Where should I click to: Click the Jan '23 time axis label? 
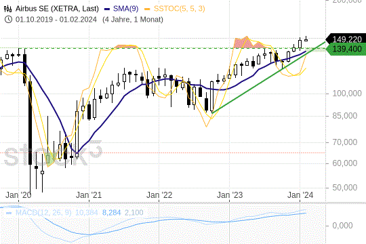click(230, 195)
